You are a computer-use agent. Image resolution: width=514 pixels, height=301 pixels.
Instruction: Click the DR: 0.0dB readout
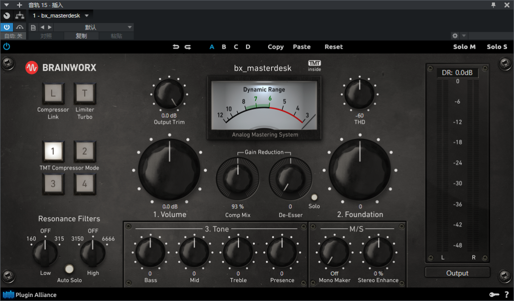click(x=457, y=73)
